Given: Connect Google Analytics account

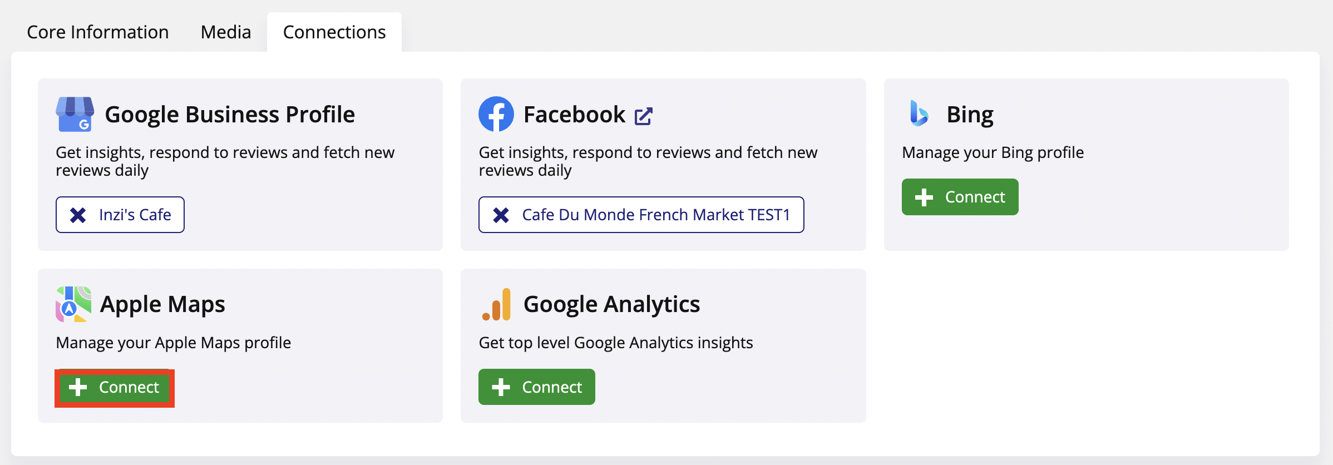Looking at the screenshot, I should [537, 387].
